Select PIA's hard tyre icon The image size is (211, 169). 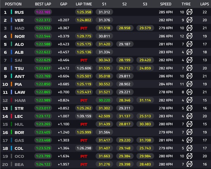click(190, 84)
